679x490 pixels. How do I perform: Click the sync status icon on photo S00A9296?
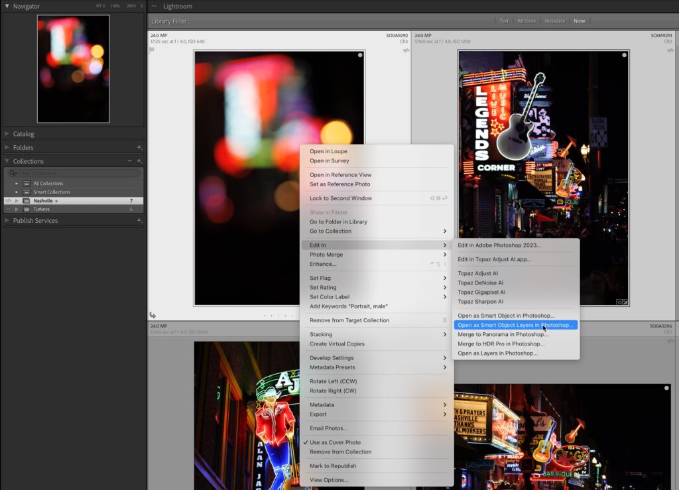pyautogui.click(x=670, y=341)
